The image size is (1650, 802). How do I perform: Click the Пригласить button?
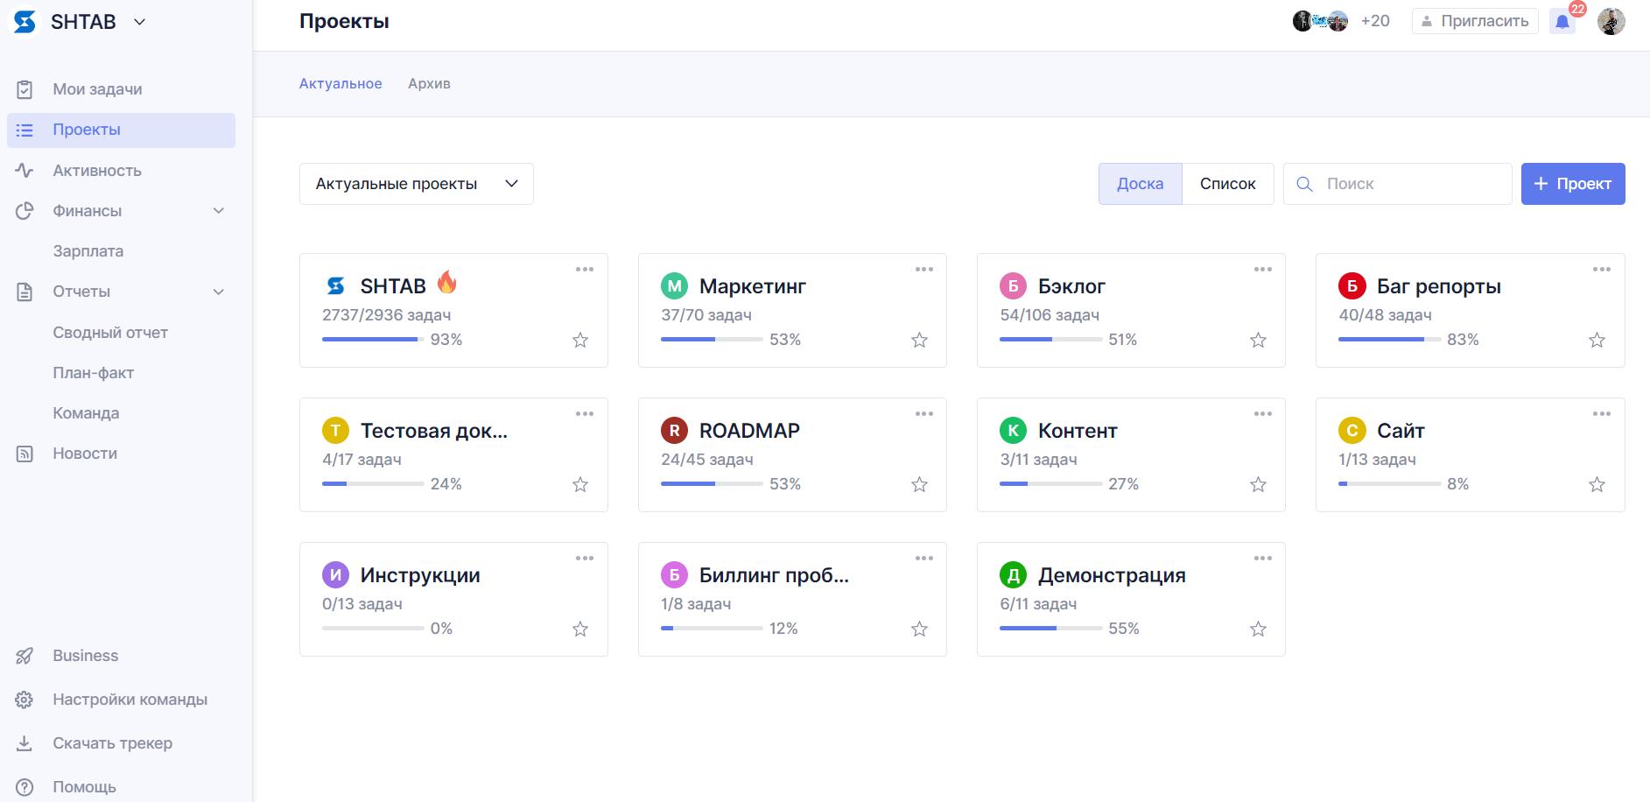click(x=1475, y=21)
